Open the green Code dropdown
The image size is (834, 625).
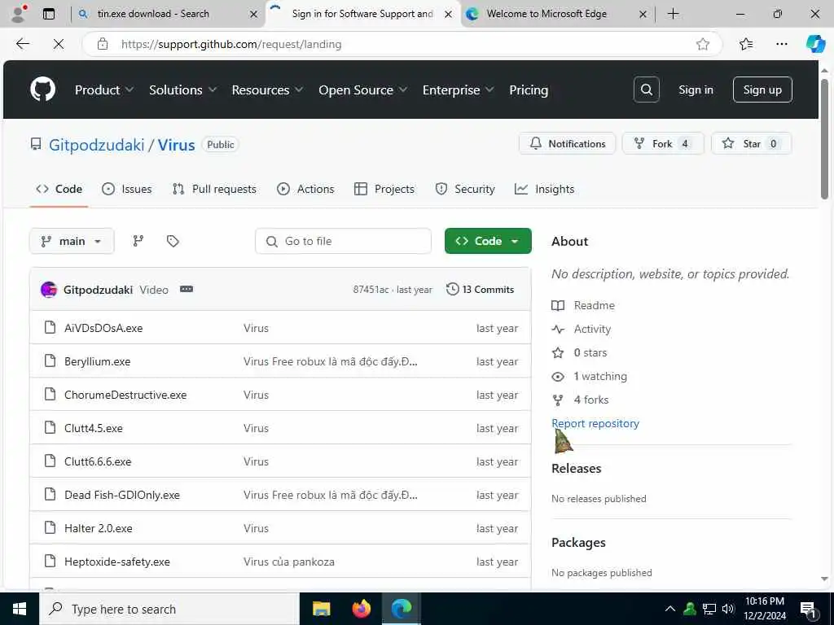tap(488, 241)
